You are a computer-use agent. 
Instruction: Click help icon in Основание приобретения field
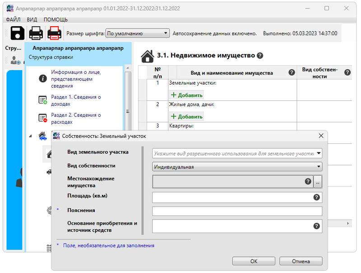click(317, 226)
